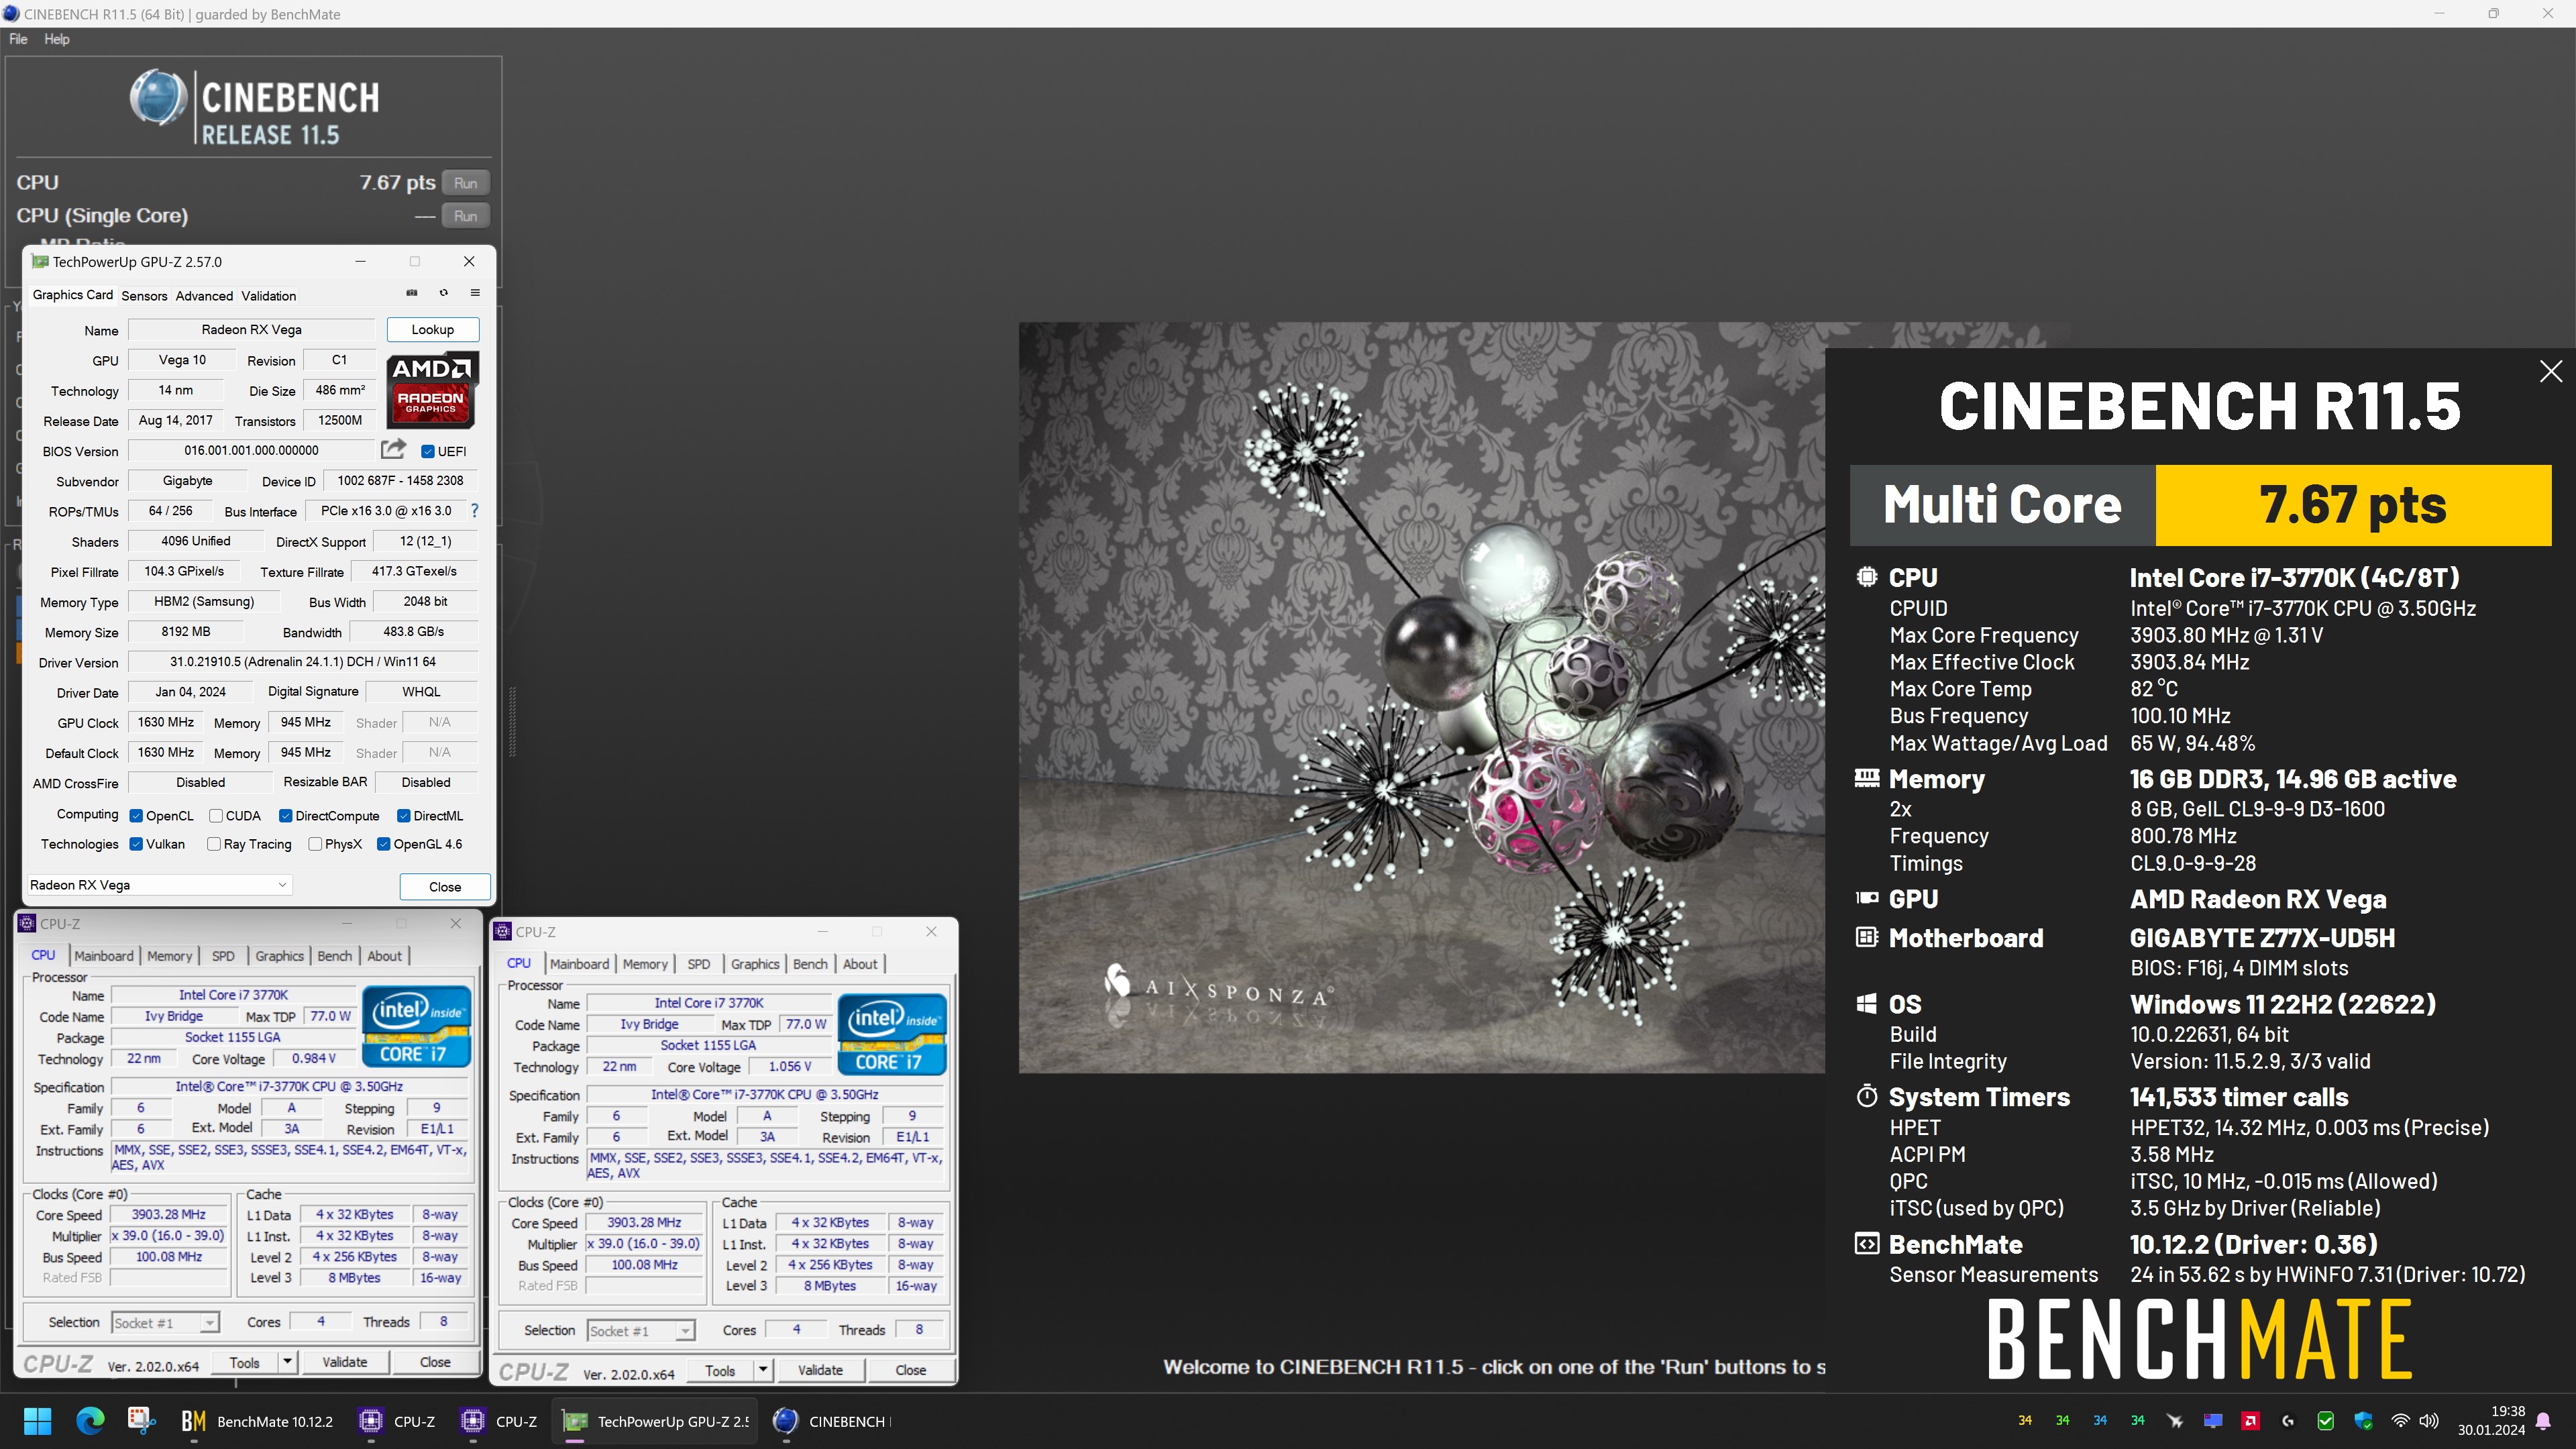Open Windows Security tray icon

(x=2363, y=1420)
